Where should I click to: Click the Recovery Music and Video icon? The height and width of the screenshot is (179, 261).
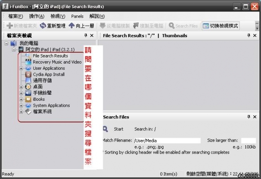click(x=28, y=62)
